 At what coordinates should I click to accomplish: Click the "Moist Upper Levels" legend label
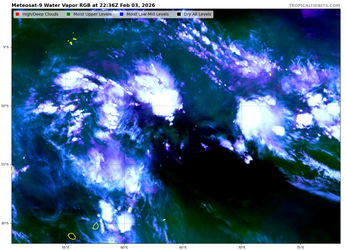[x=92, y=14]
